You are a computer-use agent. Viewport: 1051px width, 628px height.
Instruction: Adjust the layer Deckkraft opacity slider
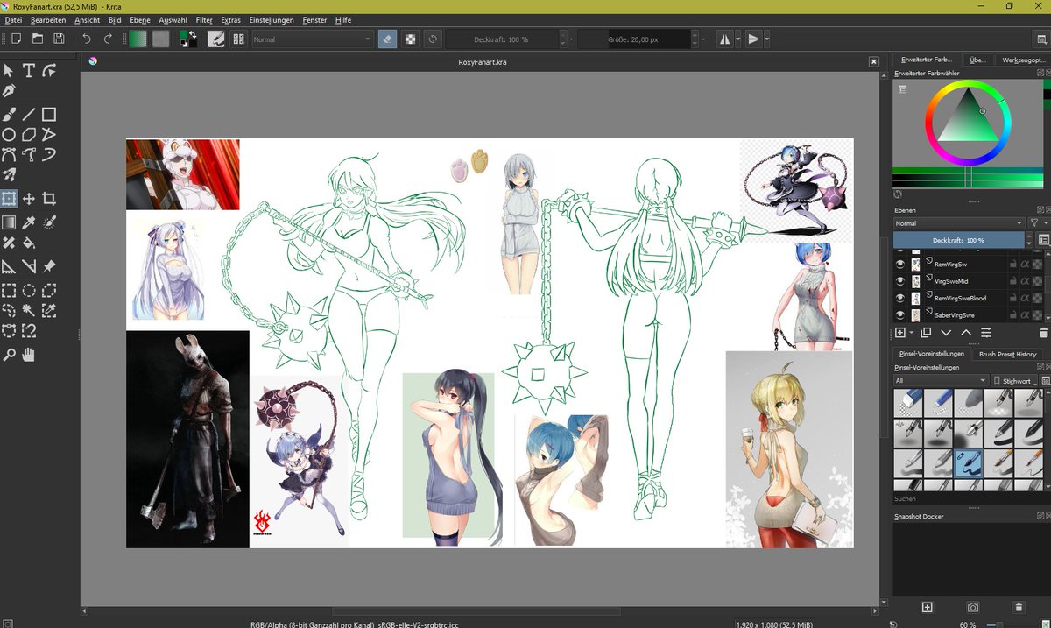(958, 240)
